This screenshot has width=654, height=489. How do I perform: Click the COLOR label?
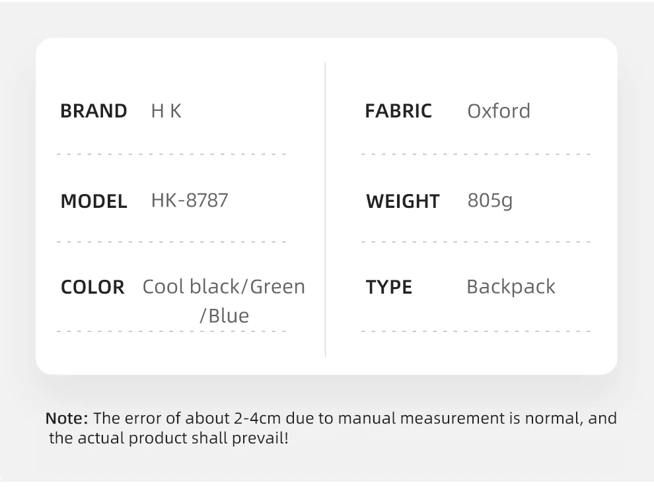point(92,287)
